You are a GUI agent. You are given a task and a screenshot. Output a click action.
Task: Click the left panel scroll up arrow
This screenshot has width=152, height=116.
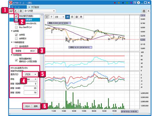pos(42,15)
